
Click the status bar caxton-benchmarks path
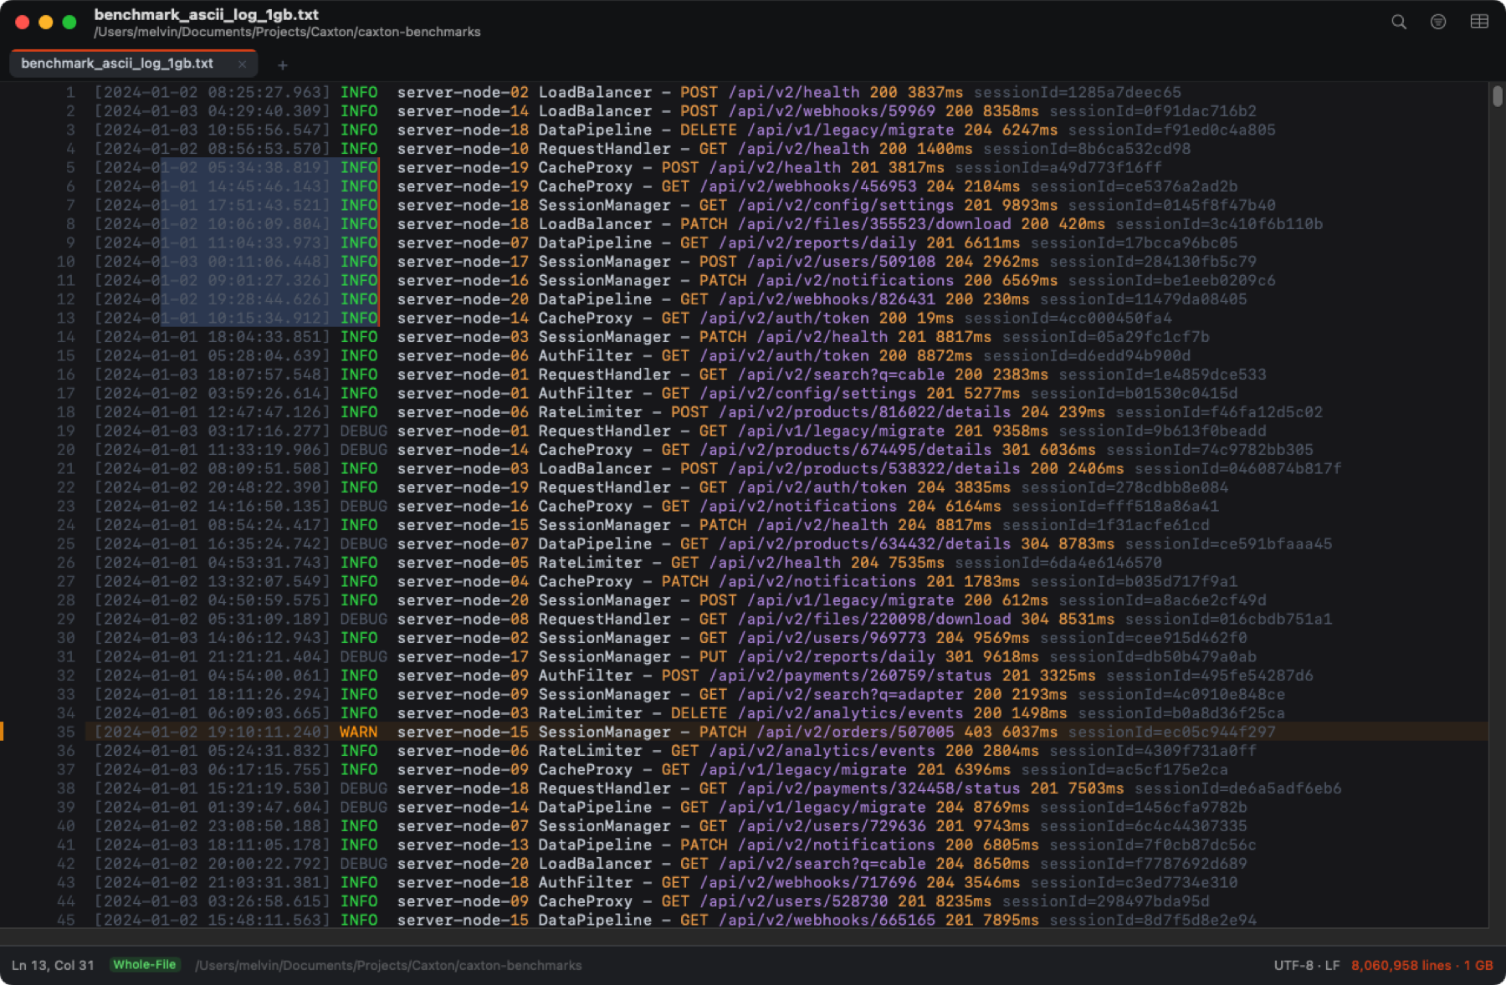pos(388,965)
